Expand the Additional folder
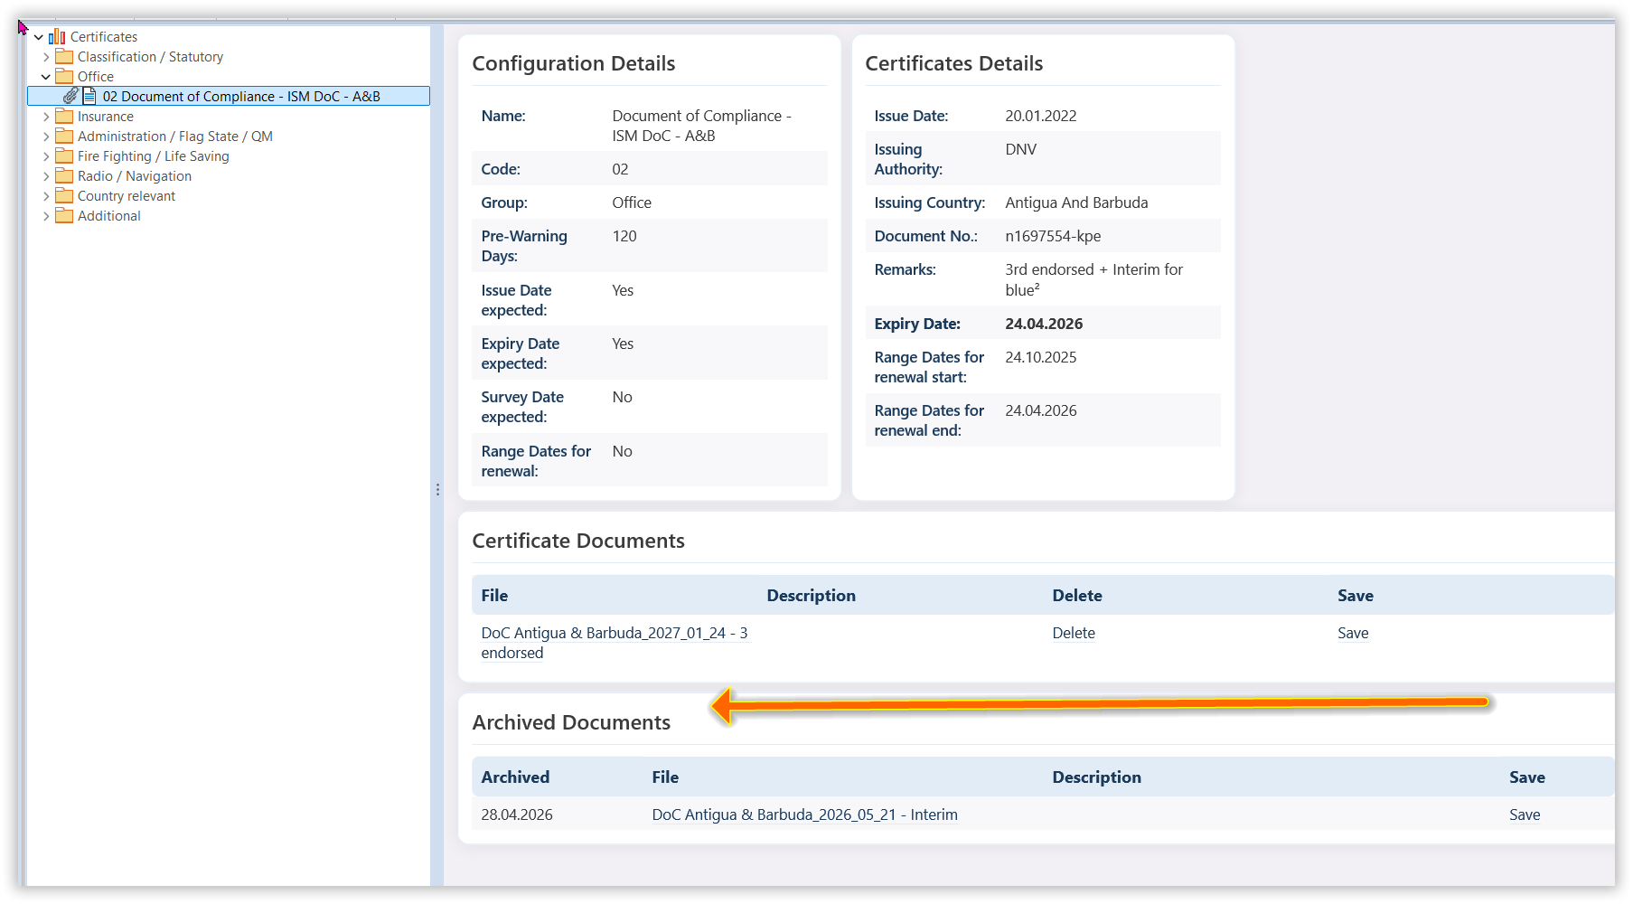 (46, 216)
